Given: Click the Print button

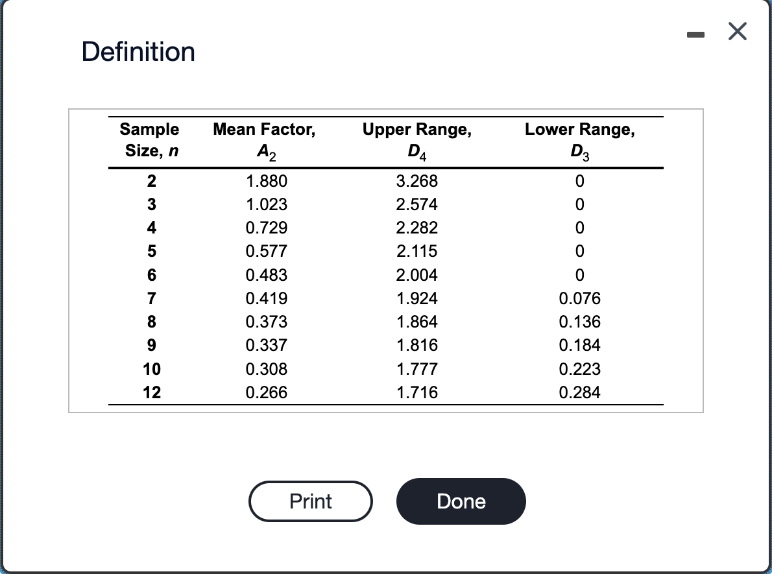Looking at the screenshot, I should coord(311,501).
